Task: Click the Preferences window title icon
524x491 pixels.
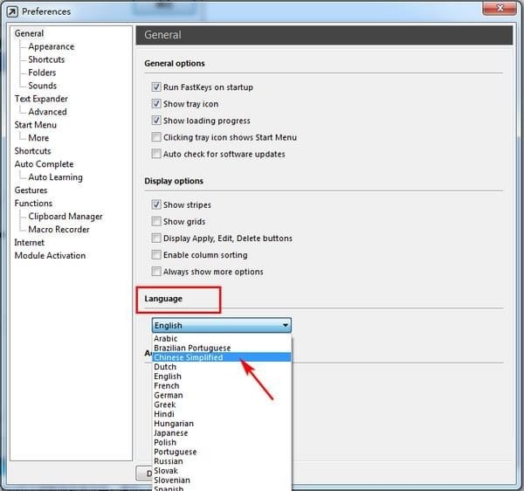Action: pos(12,11)
